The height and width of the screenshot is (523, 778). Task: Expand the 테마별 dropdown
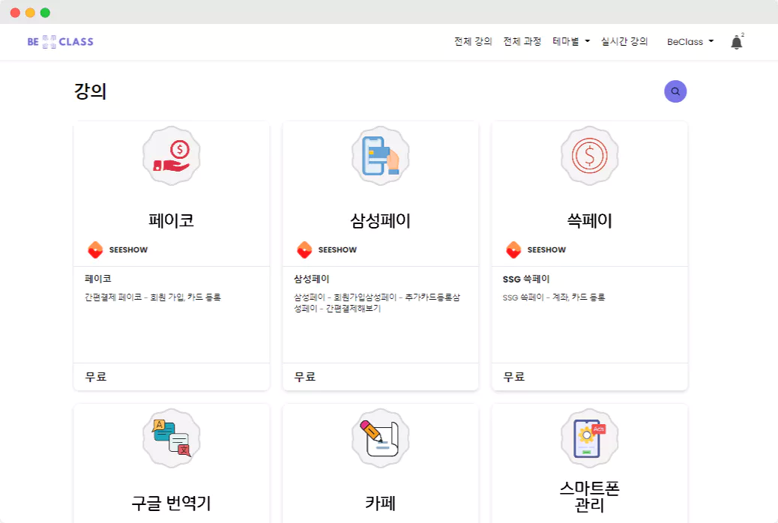[571, 42]
